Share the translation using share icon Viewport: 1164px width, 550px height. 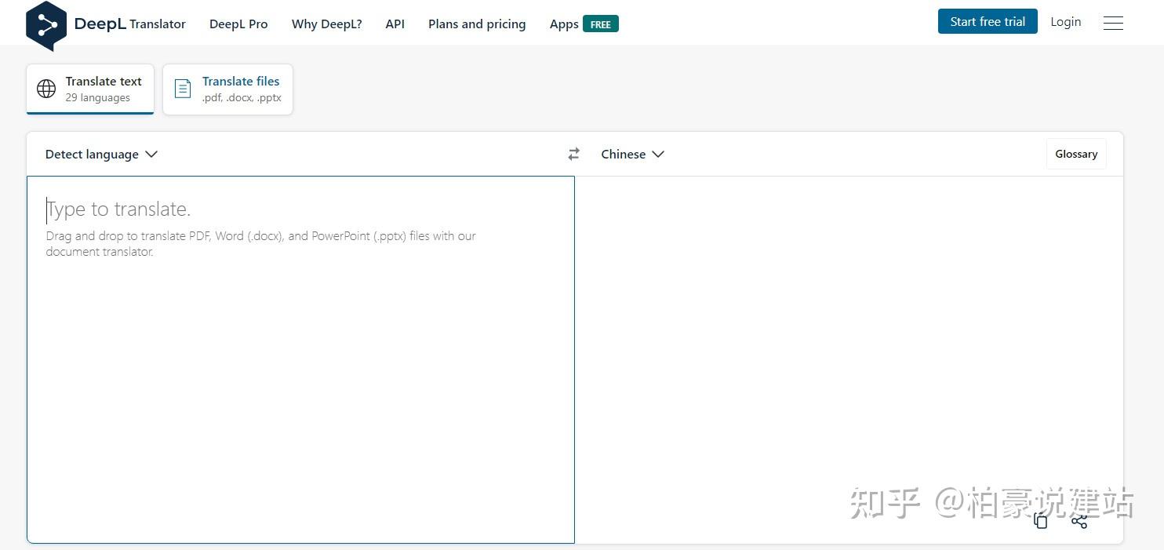click(x=1079, y=521)
